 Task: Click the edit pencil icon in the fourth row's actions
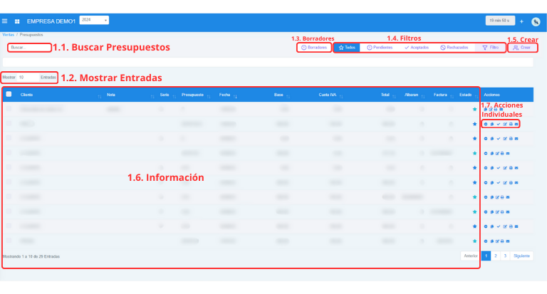point(497,154)
